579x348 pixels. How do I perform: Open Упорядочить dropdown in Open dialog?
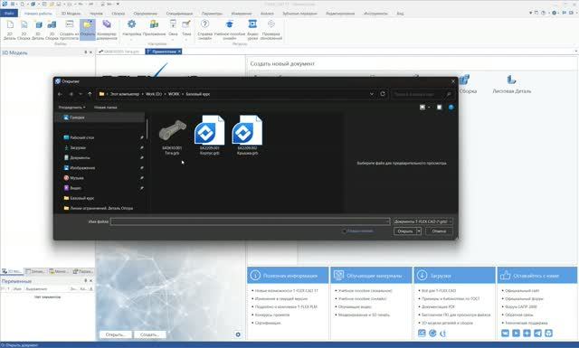coord(72,108)
